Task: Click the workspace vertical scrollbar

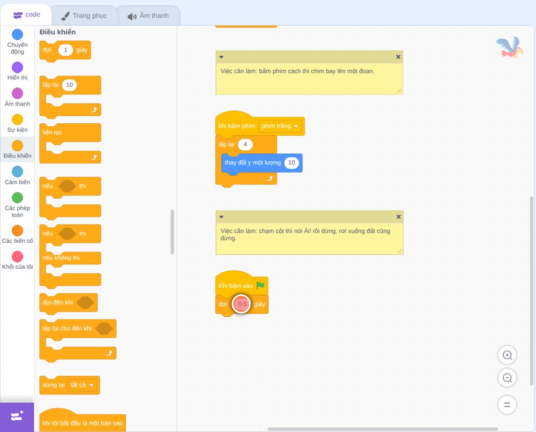Action: (x=532, y=291)
